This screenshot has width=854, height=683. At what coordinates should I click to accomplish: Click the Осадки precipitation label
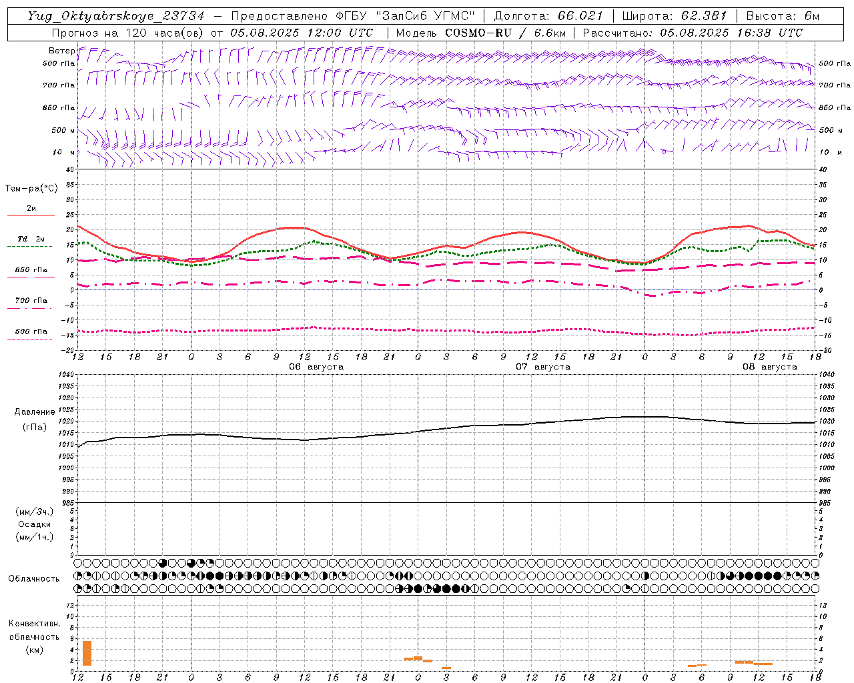[x=35, y=524]
